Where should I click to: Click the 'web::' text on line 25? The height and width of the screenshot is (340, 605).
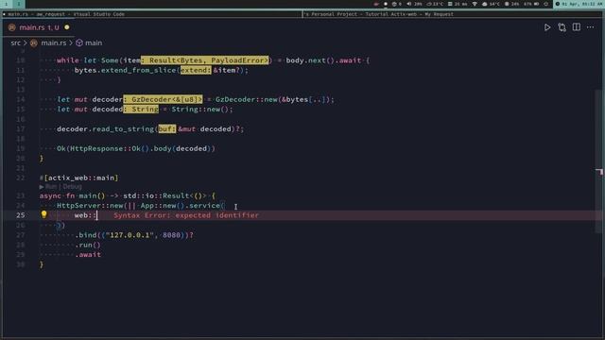pos(85,215)
